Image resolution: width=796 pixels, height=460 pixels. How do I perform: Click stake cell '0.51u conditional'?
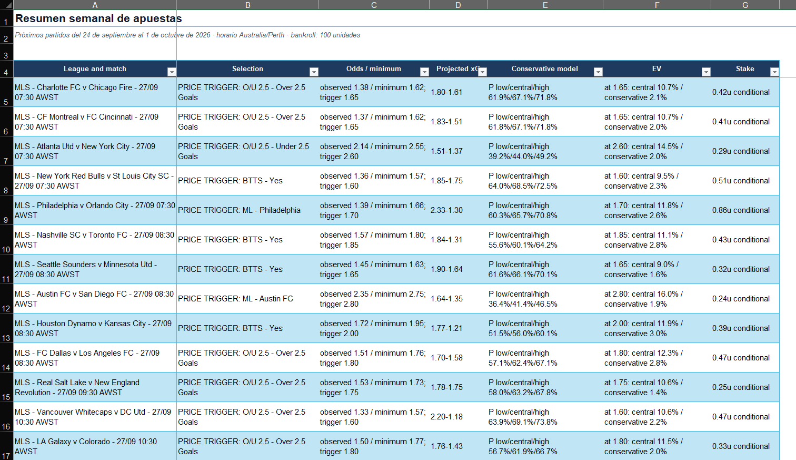pos(745,181)
